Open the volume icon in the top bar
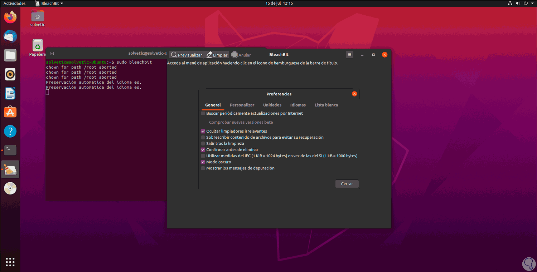 coord(519,3)
